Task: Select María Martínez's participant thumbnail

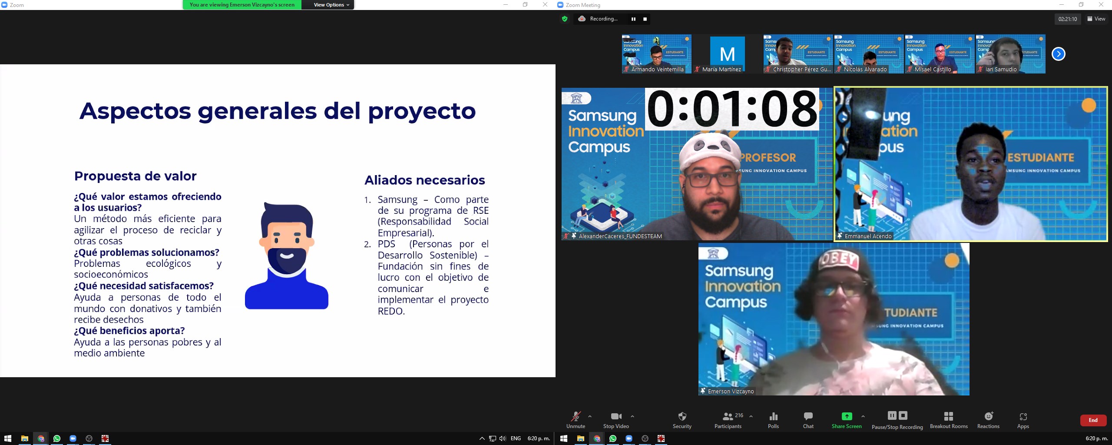Action: click(x=727, y=54)
